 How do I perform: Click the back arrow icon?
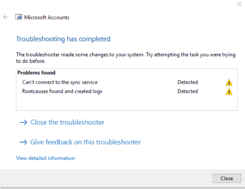pyautogui.click(x=6, y=17)
